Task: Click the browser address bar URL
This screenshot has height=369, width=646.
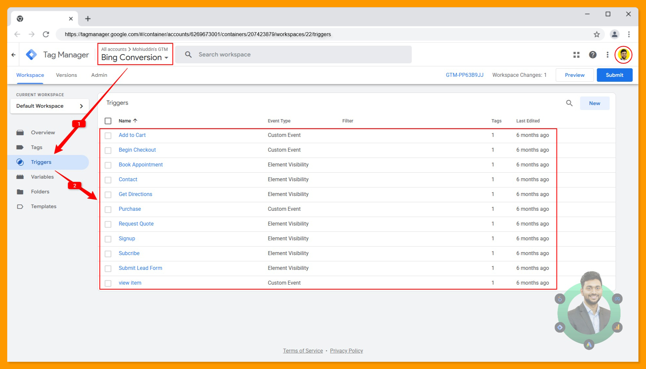Action: [x=198, y=34]
